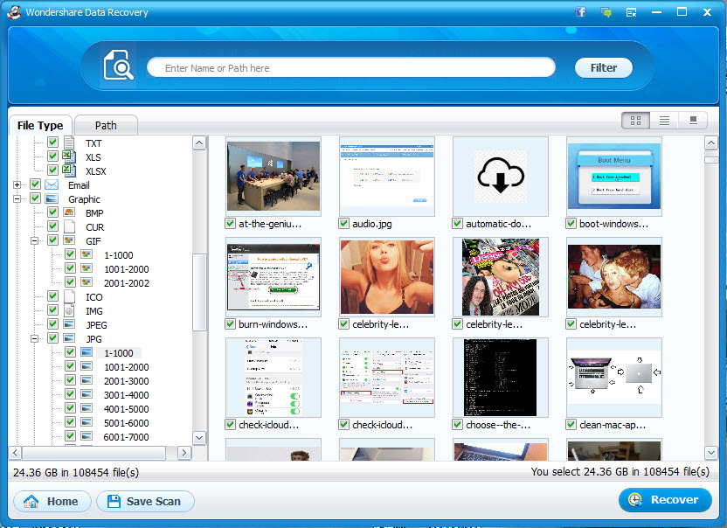Click the Save Scan button
Image resolution: width=727 pixels, height=528 pixels.
[x=145, y=502]
